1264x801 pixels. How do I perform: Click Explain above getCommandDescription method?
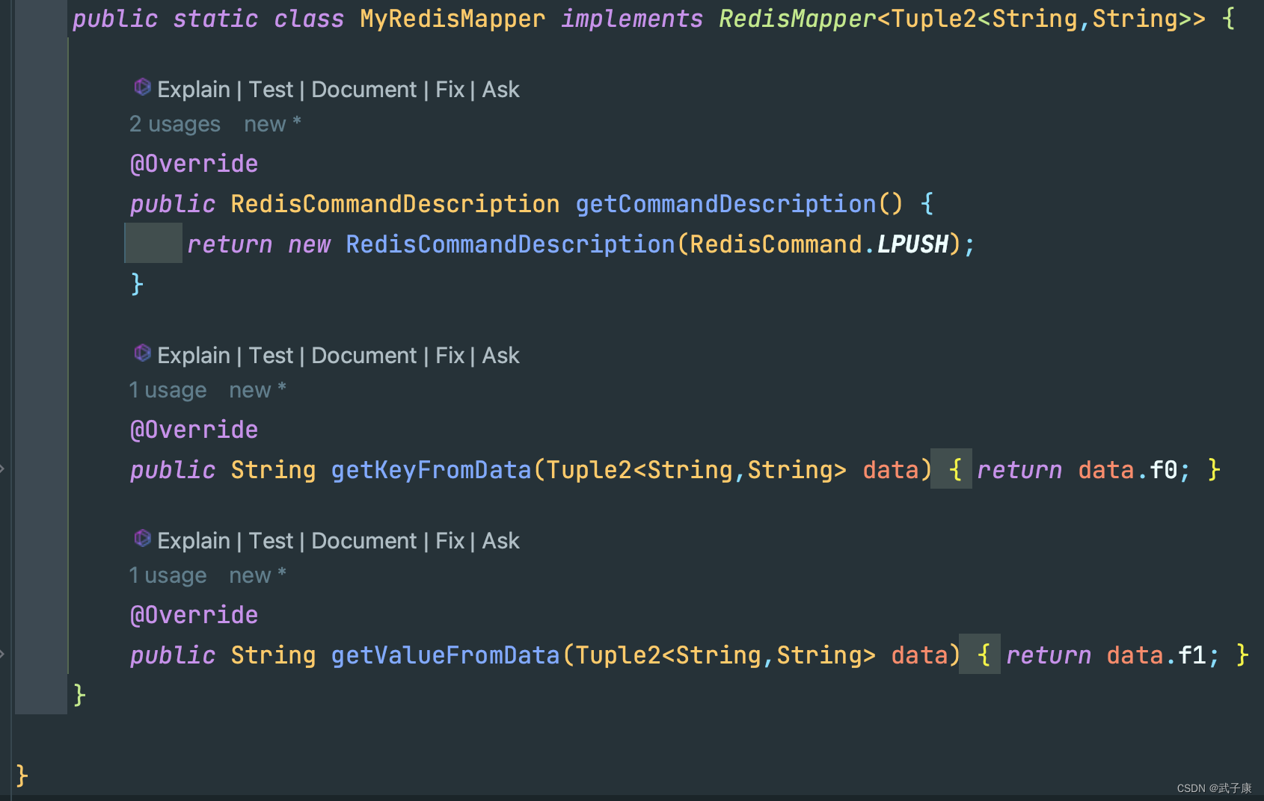[194, 90]
